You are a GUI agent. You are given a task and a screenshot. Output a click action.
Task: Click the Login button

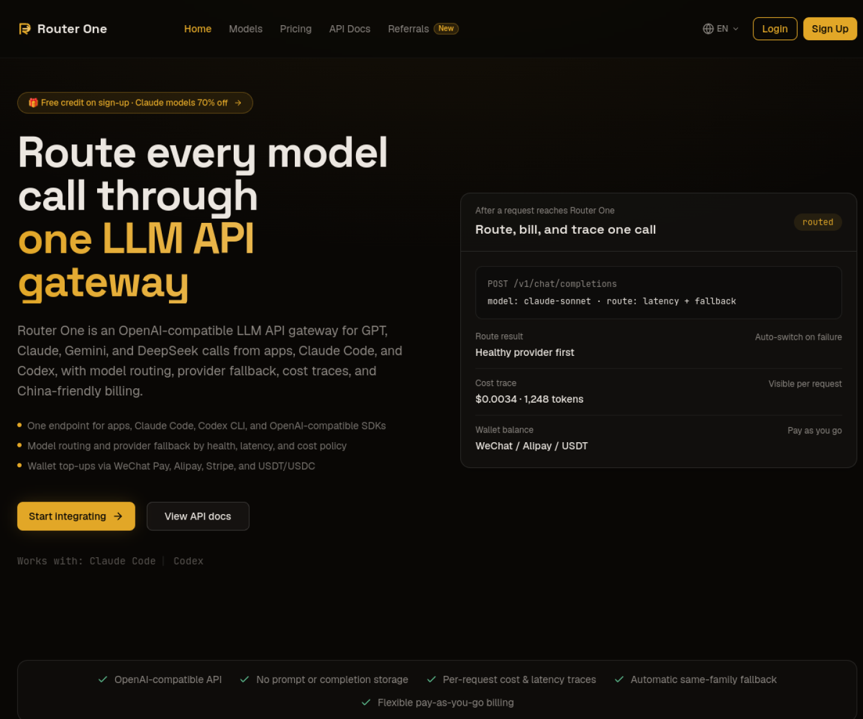coord(775,29)
